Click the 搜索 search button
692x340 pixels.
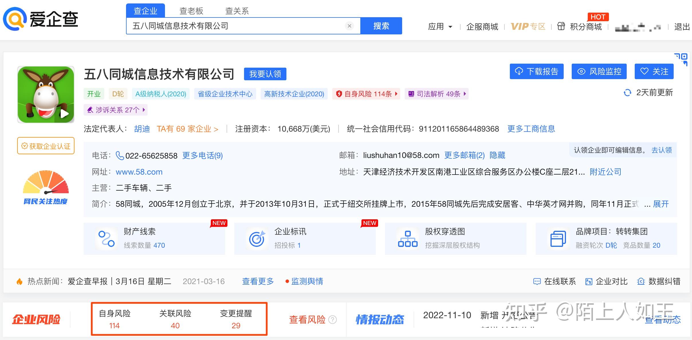pyautogui.click(x=381, y=26)
